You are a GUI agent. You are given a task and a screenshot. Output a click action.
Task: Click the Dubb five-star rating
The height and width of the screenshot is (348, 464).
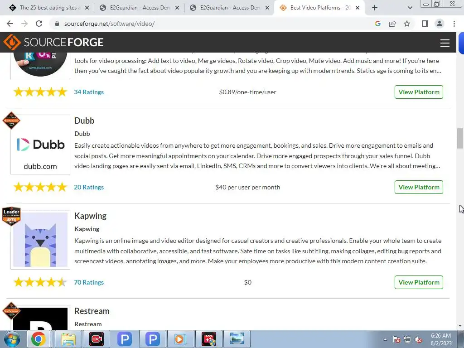tap(40, 187)
